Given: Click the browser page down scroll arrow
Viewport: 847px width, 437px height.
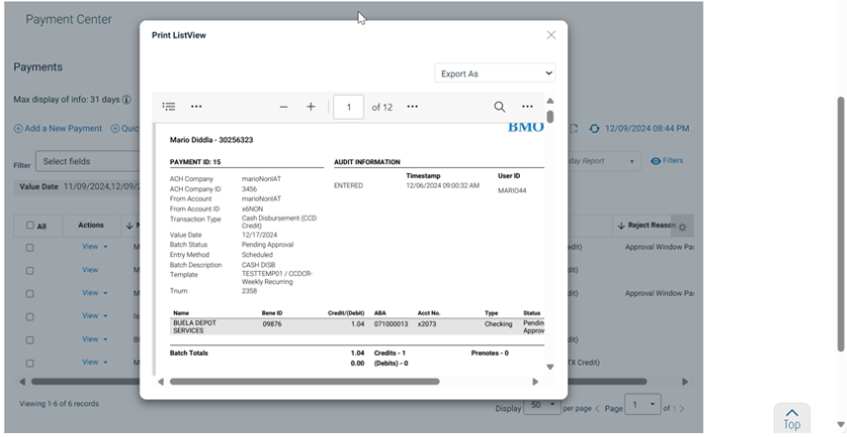Looking at the screenshot, I should (x=840, y=424).
